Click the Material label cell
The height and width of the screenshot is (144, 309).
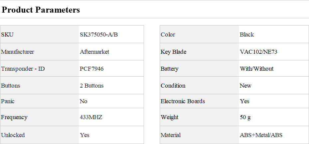(x=199, y=135)
